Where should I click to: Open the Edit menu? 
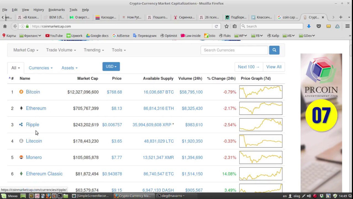[15, 10]
